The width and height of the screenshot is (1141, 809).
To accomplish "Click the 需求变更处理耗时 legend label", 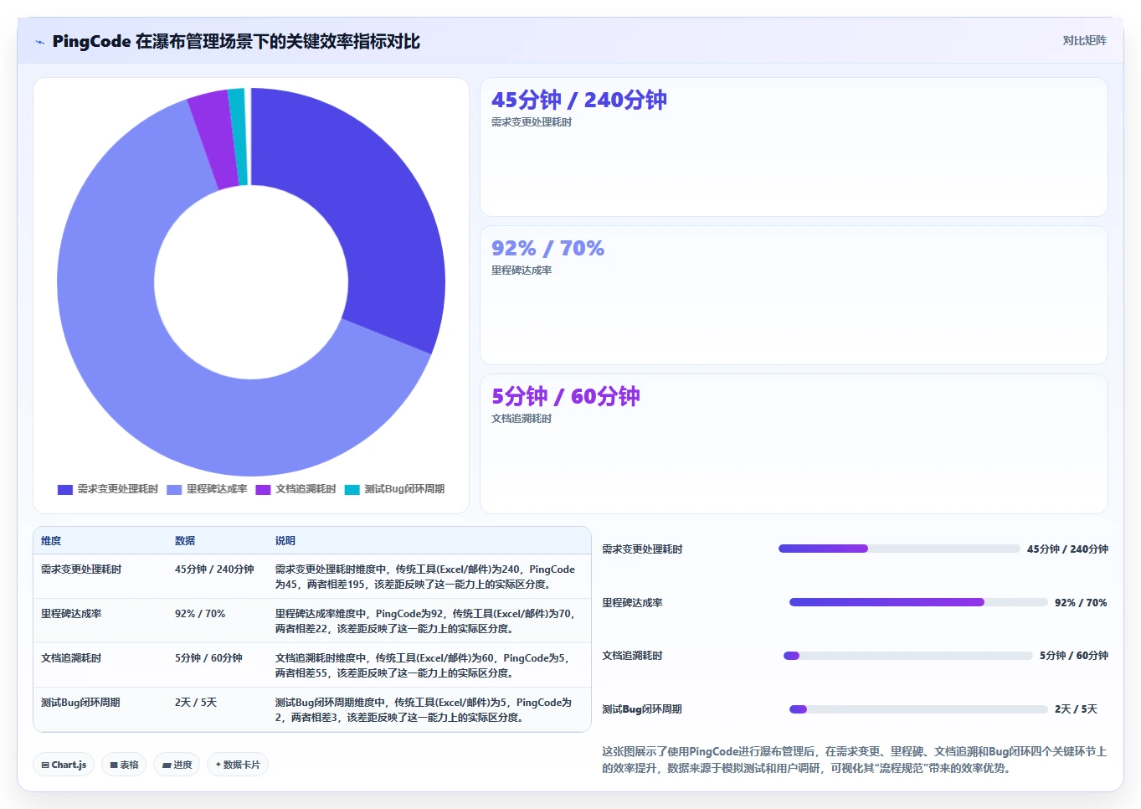I will coord(118,489).
